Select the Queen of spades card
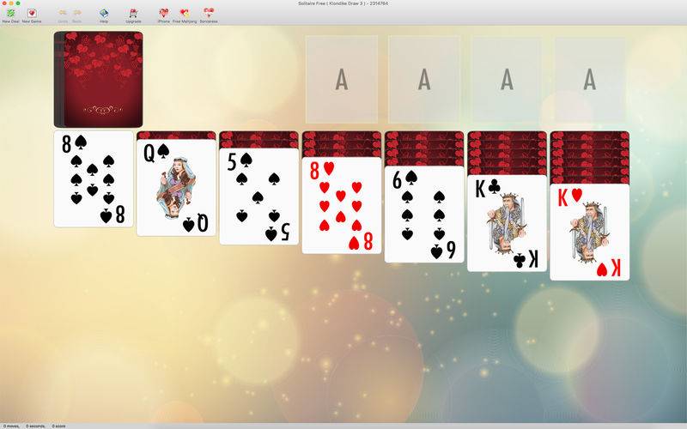 (176, 188)
